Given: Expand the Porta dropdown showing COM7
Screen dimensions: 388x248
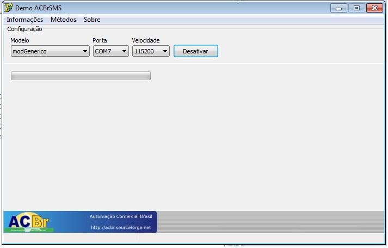Looking at the screenshot, I should coord(111,51).
